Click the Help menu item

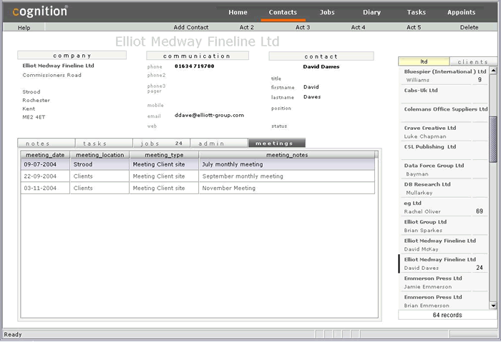tap(24, 27)
